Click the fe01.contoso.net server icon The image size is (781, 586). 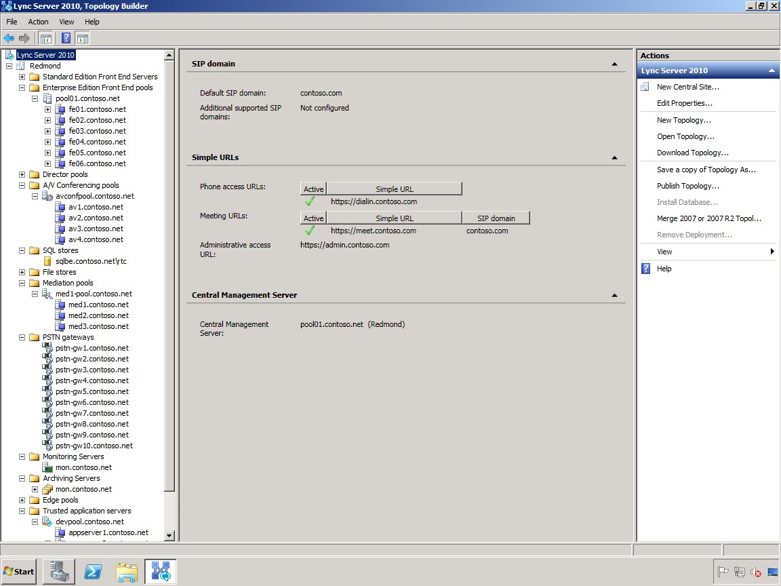pyautogui.click(x=60, y=109)
